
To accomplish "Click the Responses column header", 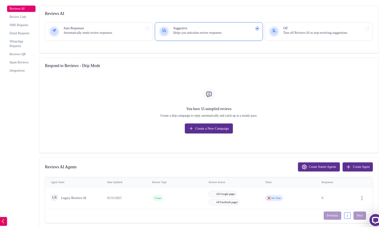I will pyautogui.click(x=327, y=182).
